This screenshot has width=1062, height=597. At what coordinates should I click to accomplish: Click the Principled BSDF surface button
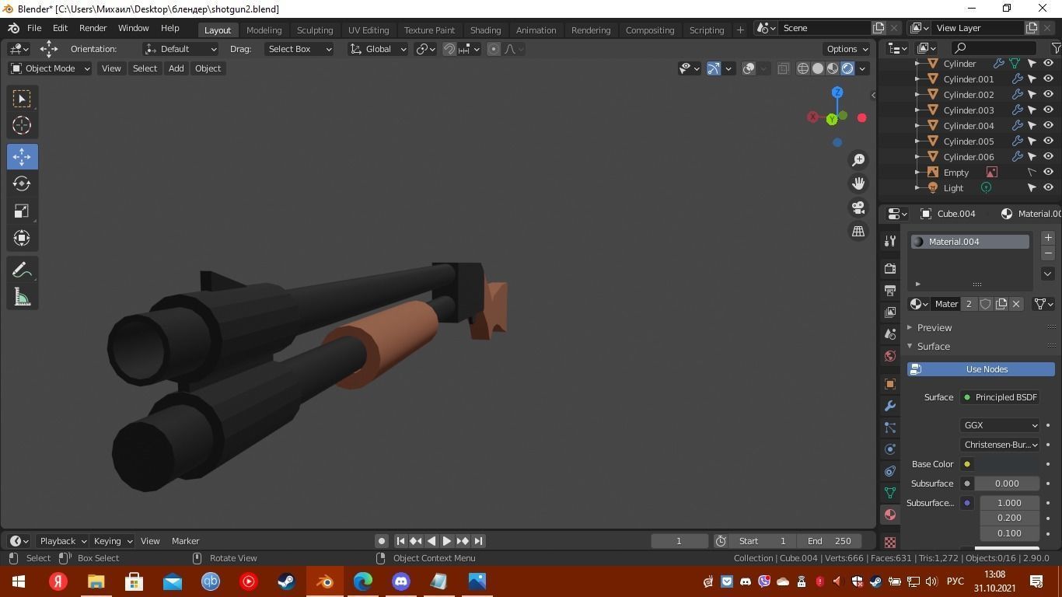coord(1000,397)
